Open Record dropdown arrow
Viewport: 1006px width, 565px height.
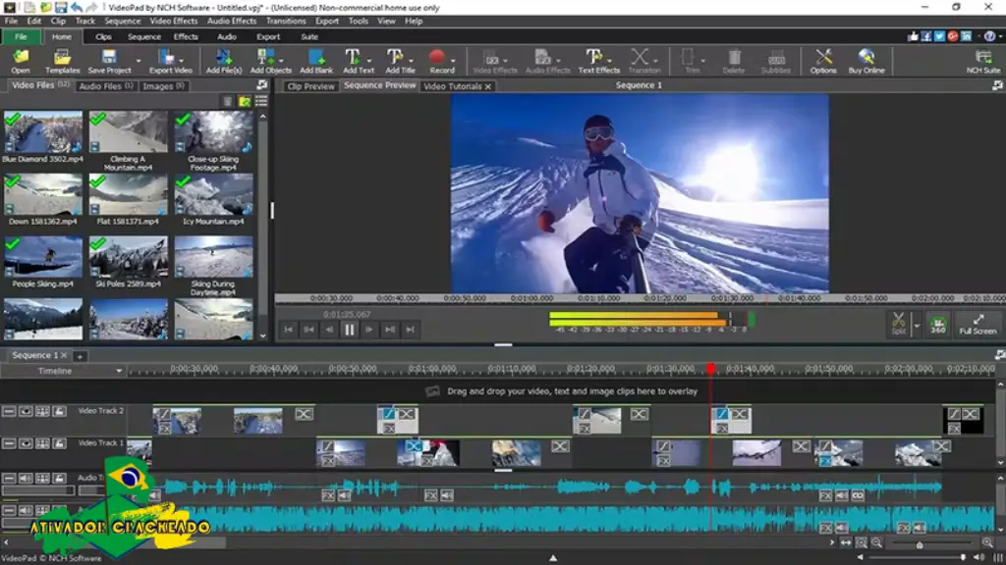(453, 61)
